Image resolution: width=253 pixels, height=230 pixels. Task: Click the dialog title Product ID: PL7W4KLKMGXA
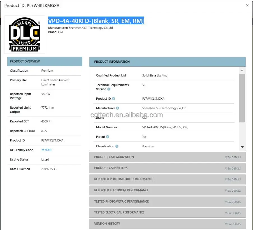[32, 6]
